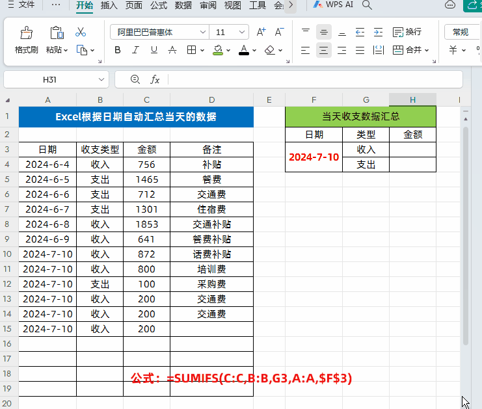
Task: Click the vertical scrollbar up arrow
Action: (x=466, y=118)
